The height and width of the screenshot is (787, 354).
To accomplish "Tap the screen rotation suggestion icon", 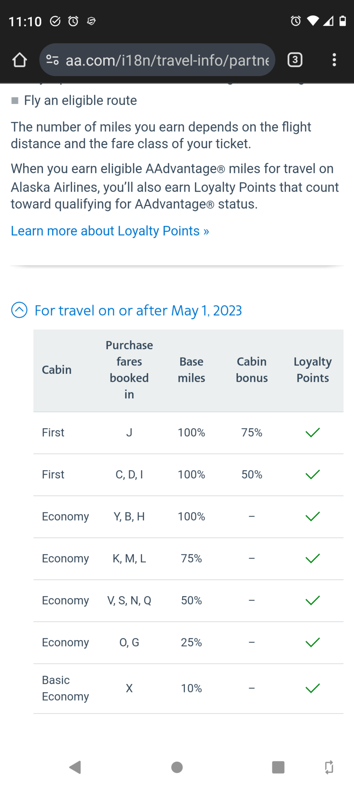I will click(x=329, y=767).
